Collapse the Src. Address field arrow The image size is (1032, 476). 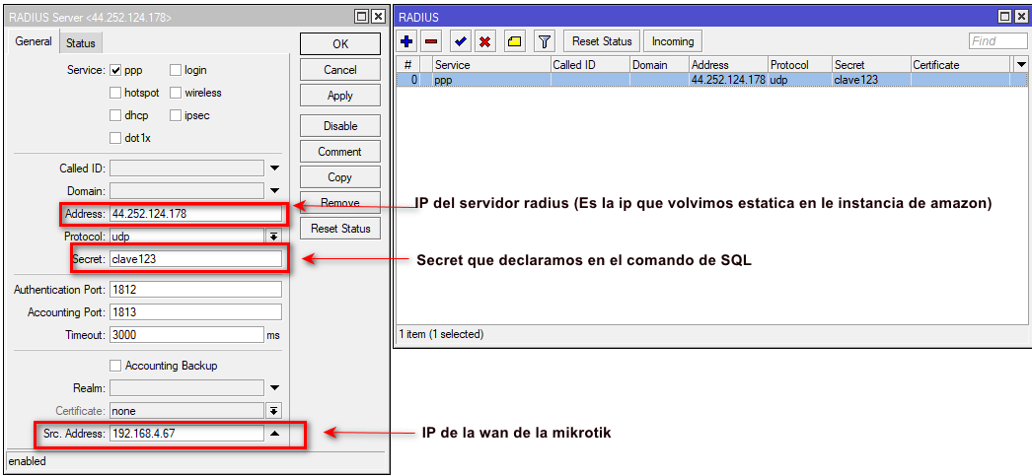pos(274,433)
